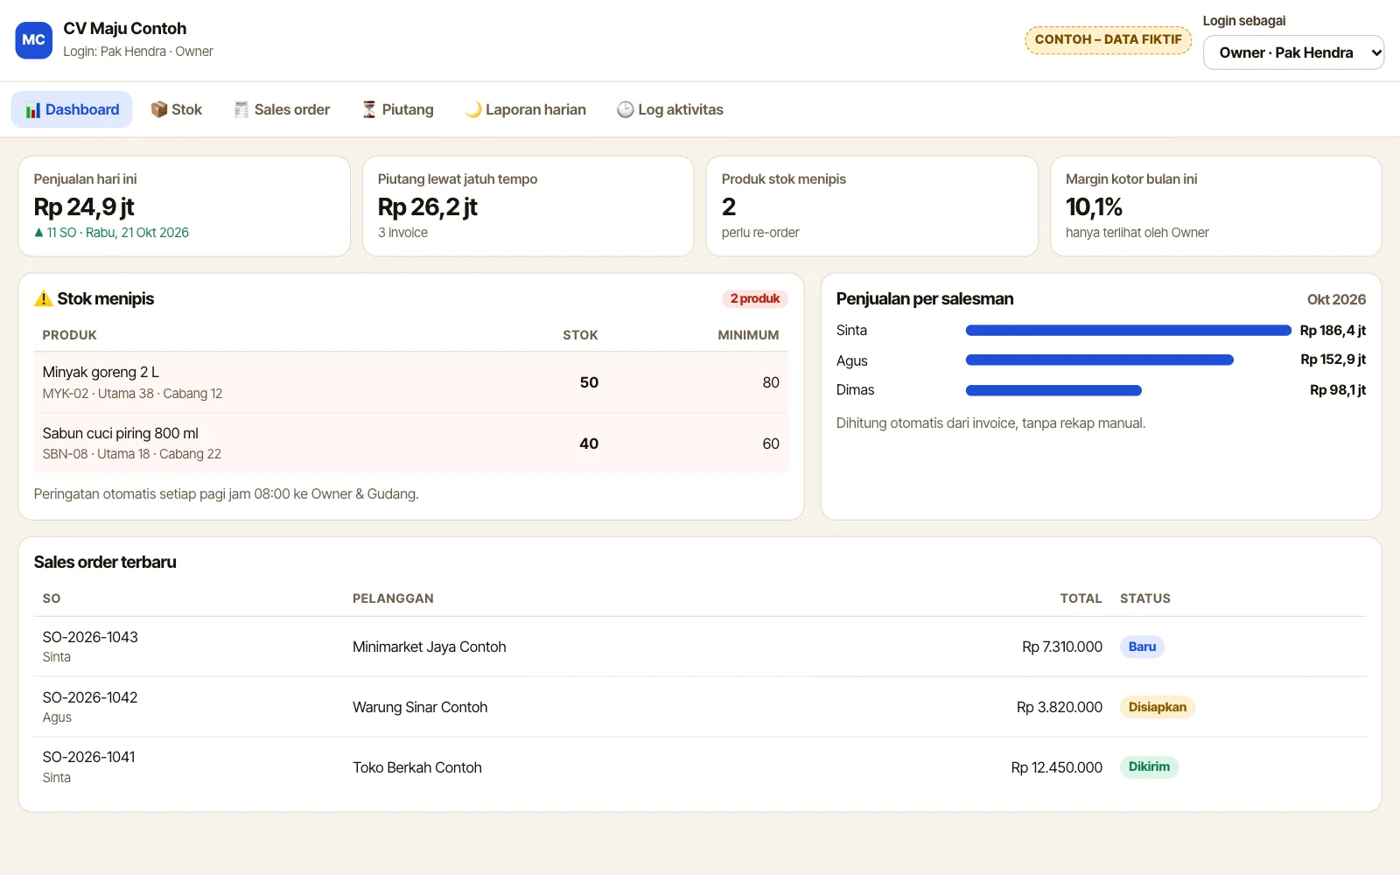Screen dimensions: 1400x875
Task: Click Dimas's sales bar
Action: tap(1053, 390)
